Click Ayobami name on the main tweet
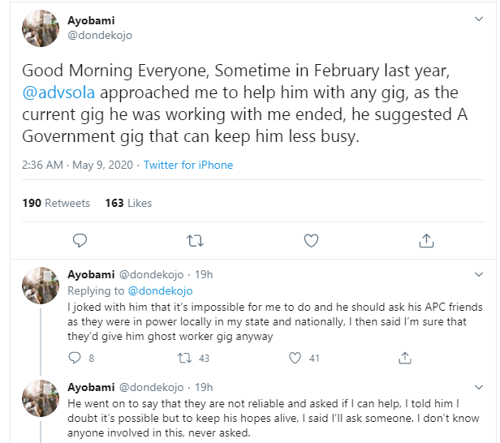This screenshot has height=443, width=500. pyautogui.click(x=92, y=20)
